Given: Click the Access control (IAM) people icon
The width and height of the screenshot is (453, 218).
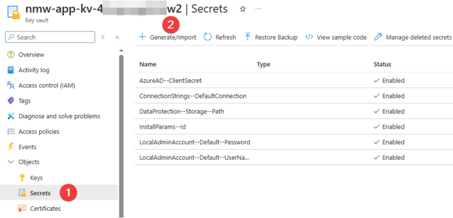Looking at the screenshot, I should (x=11, y=85).
